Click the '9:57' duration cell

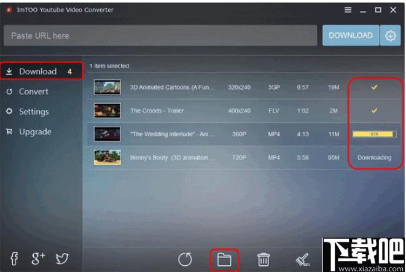303,87
